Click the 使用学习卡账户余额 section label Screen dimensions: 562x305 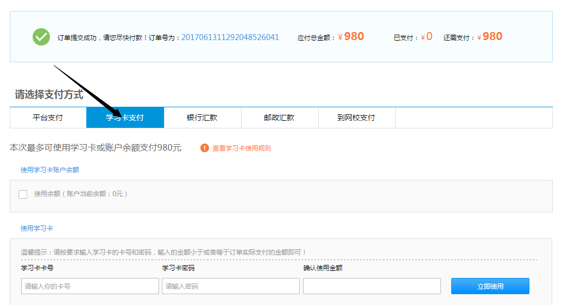50,170
